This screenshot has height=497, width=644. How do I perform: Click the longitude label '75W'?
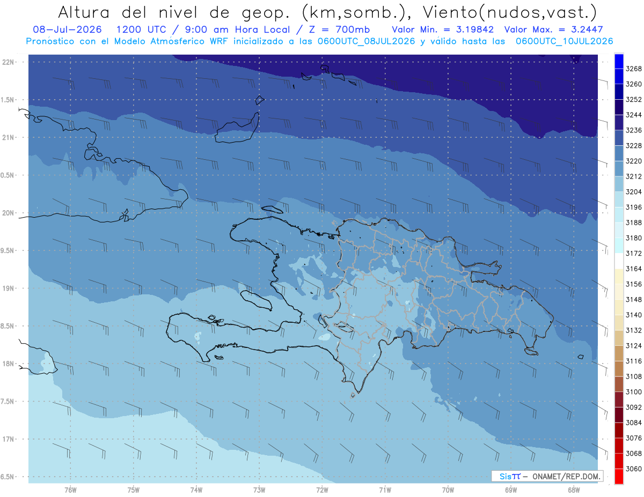(x=134, y=491)
